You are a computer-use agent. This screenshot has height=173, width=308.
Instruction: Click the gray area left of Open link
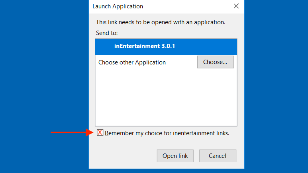pyautogui.click(x=123, y=156)
